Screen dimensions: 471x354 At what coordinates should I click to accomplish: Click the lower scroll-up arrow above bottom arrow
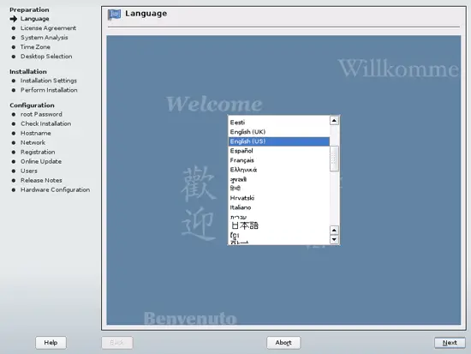(x=334, y=231)
